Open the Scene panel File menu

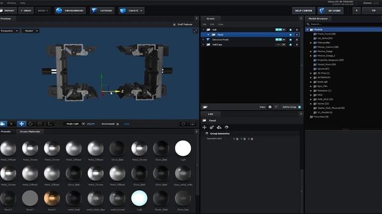(x=204, y=24)
